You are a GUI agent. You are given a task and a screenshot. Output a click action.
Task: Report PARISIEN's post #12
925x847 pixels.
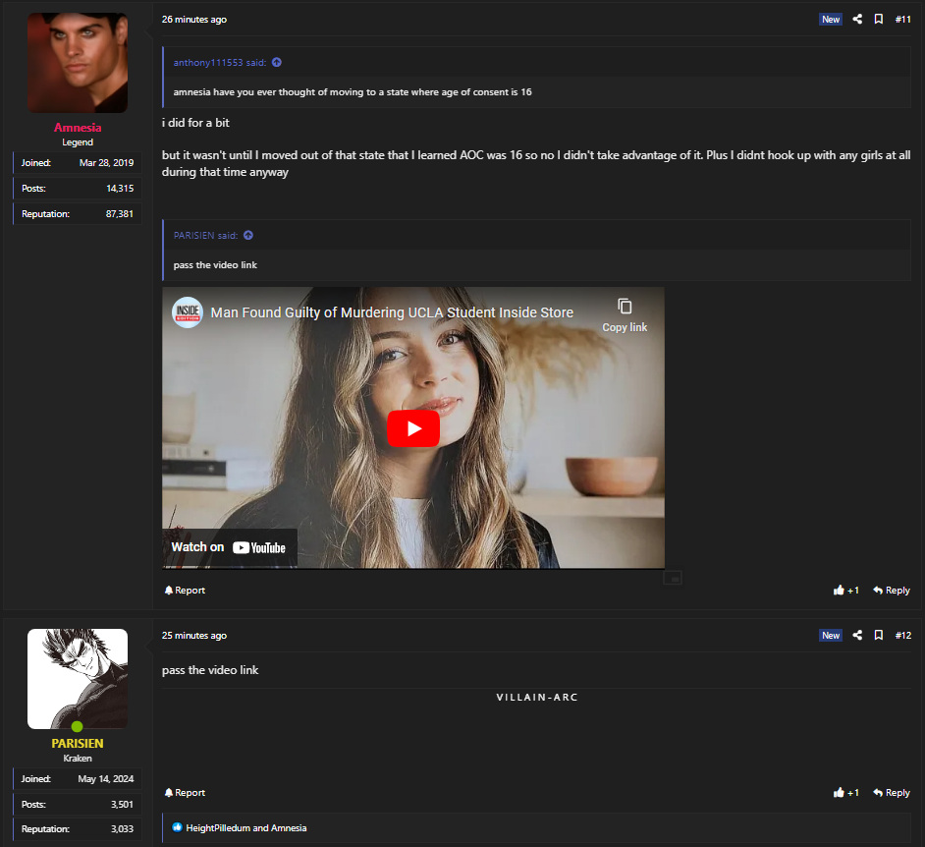[x=185, y=793]
